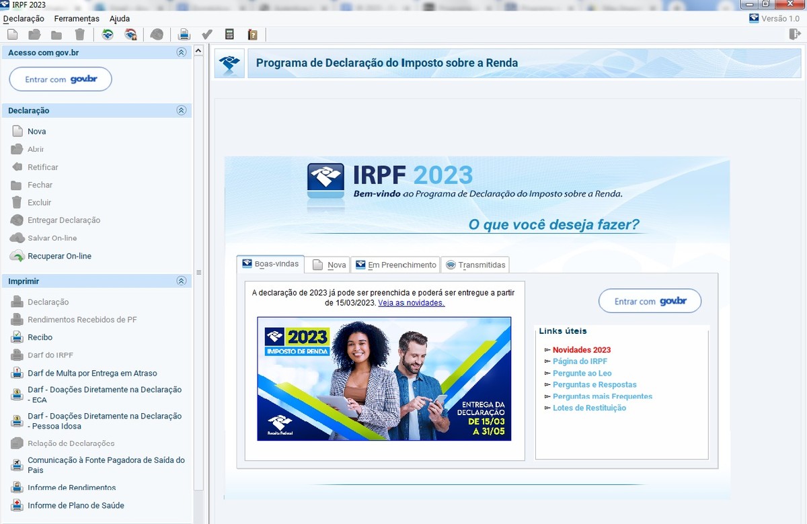Open the print icon in the toolbar
Viewport: 807px width, 524px height.
pyautogui.click(x=184, y=34)
